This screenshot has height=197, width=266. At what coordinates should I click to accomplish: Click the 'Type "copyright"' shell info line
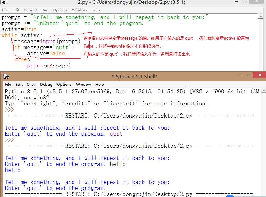click(x=106, y=104)
